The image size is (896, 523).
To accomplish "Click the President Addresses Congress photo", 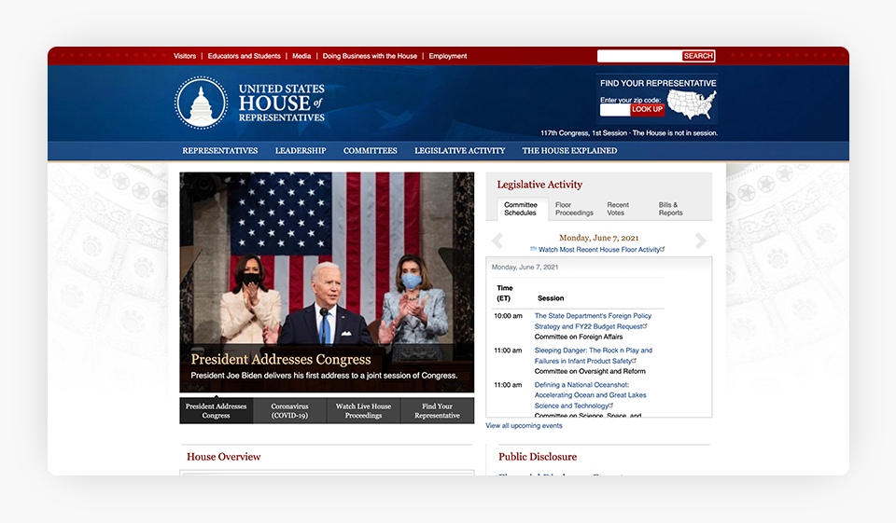I will (x=327, y=270).
